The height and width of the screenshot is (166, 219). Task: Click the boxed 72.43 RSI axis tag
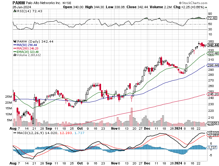click(212, 18)
